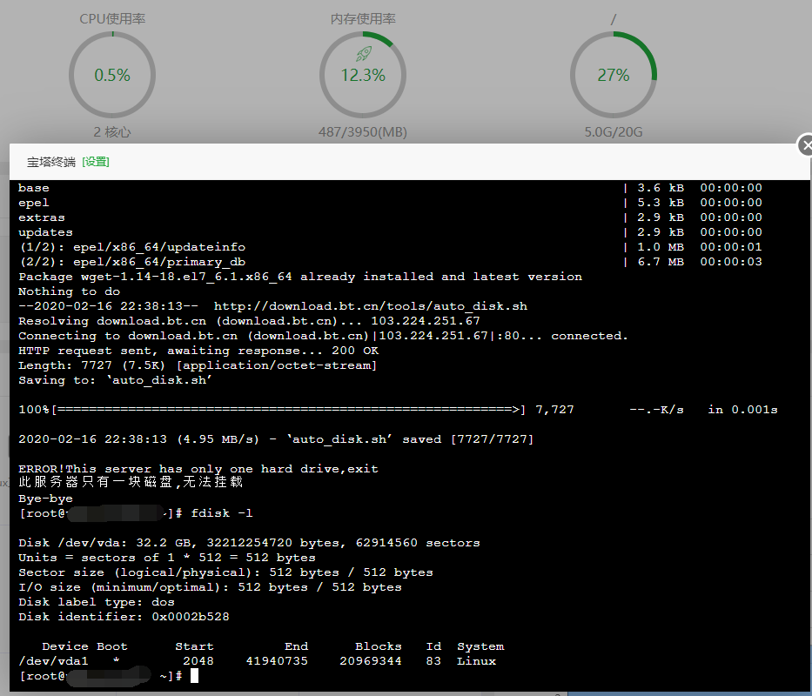Click the fdisk -l command line
812x696 pixels.
[x=222, y=513]
